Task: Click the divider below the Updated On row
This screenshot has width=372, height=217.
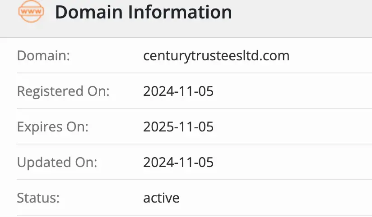Action: tap(194, 180)
